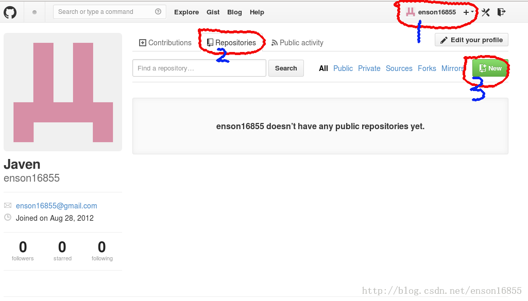This screenshot has width=528, height=301.
Task: Open Gist from the top navigation
Action: tap(213, 12)
